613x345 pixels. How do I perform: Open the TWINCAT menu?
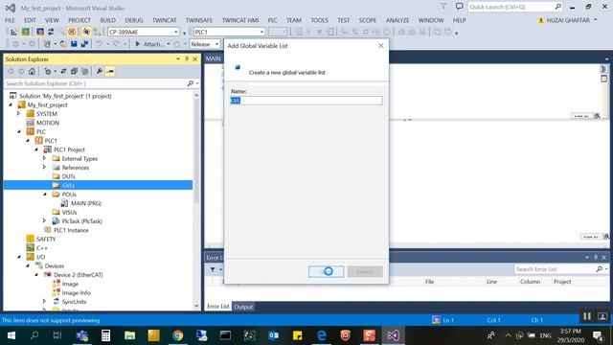click(x=164, y=20)
